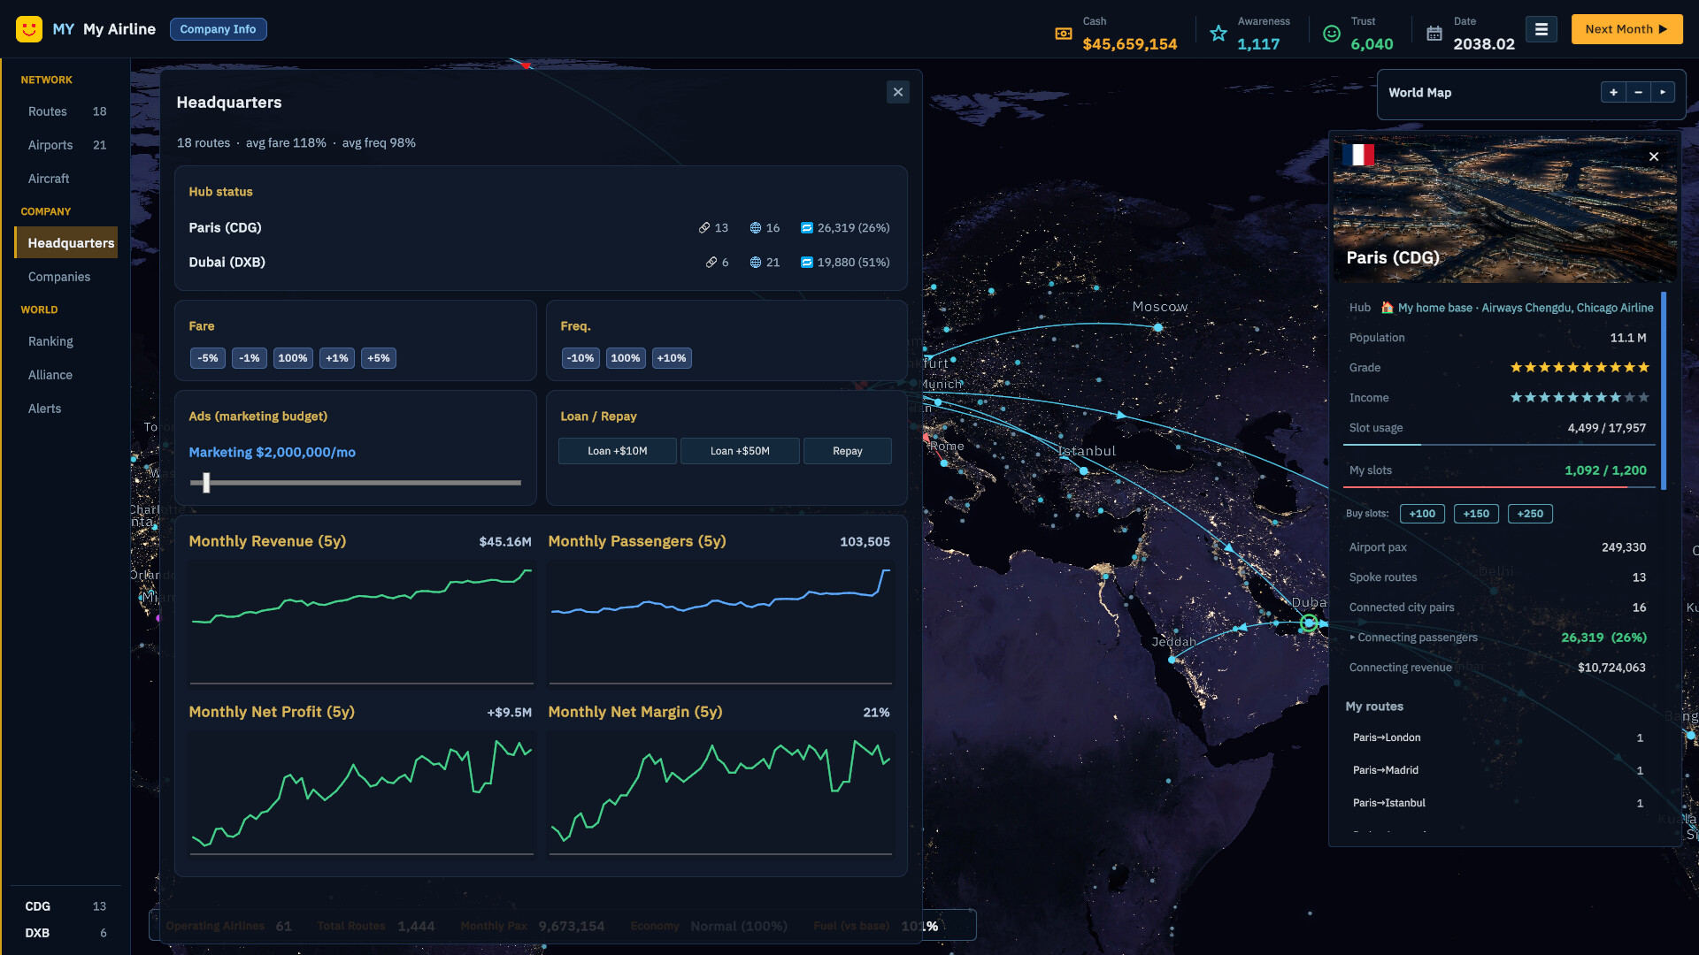The height and width of the screenshot is (955, 1699).
Task: Open Airports in sidebar
Action: [66, 145]
